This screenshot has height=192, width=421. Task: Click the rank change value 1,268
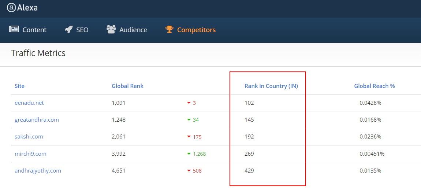pyautogui.click(x=199, y=154)
